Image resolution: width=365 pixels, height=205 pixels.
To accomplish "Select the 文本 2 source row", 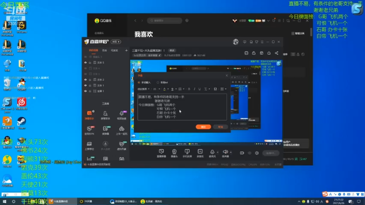I will (x=106, y=80).
